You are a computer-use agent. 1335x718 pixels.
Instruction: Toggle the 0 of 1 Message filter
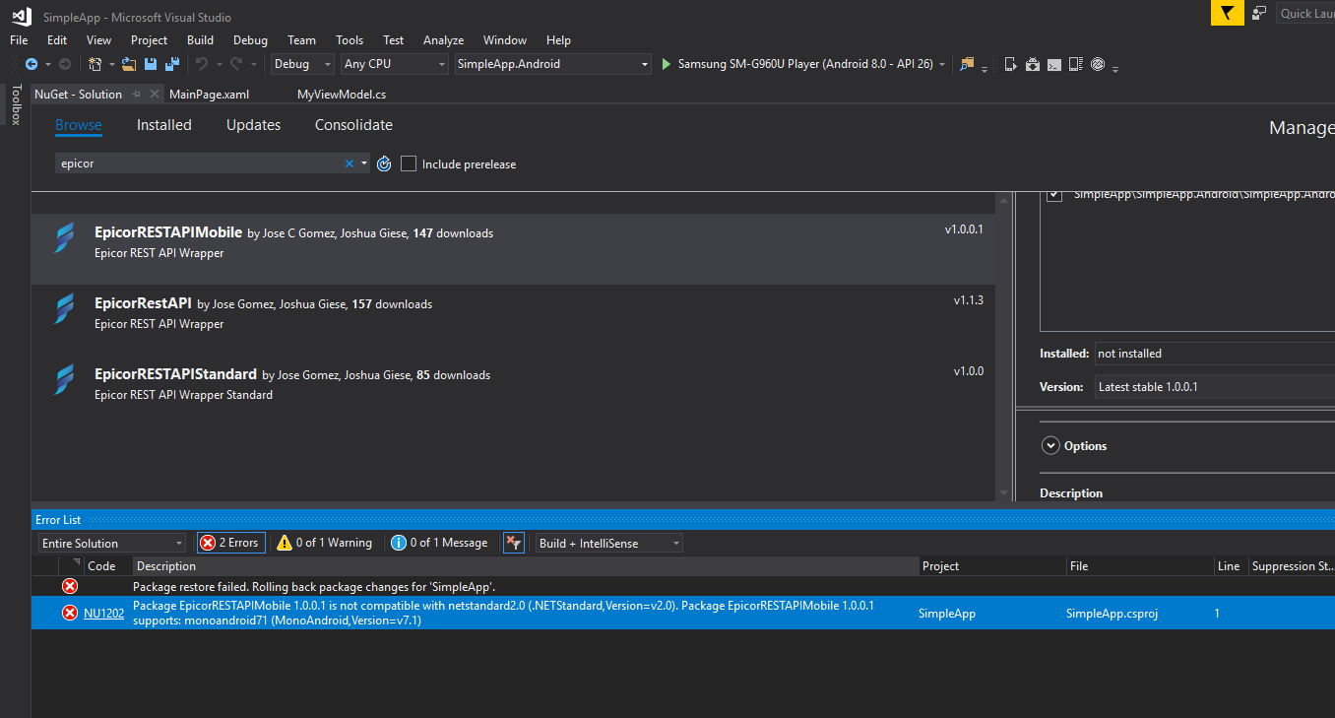(439, 543)
